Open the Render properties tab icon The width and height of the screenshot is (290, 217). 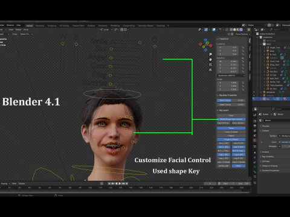tap(255, 121)
